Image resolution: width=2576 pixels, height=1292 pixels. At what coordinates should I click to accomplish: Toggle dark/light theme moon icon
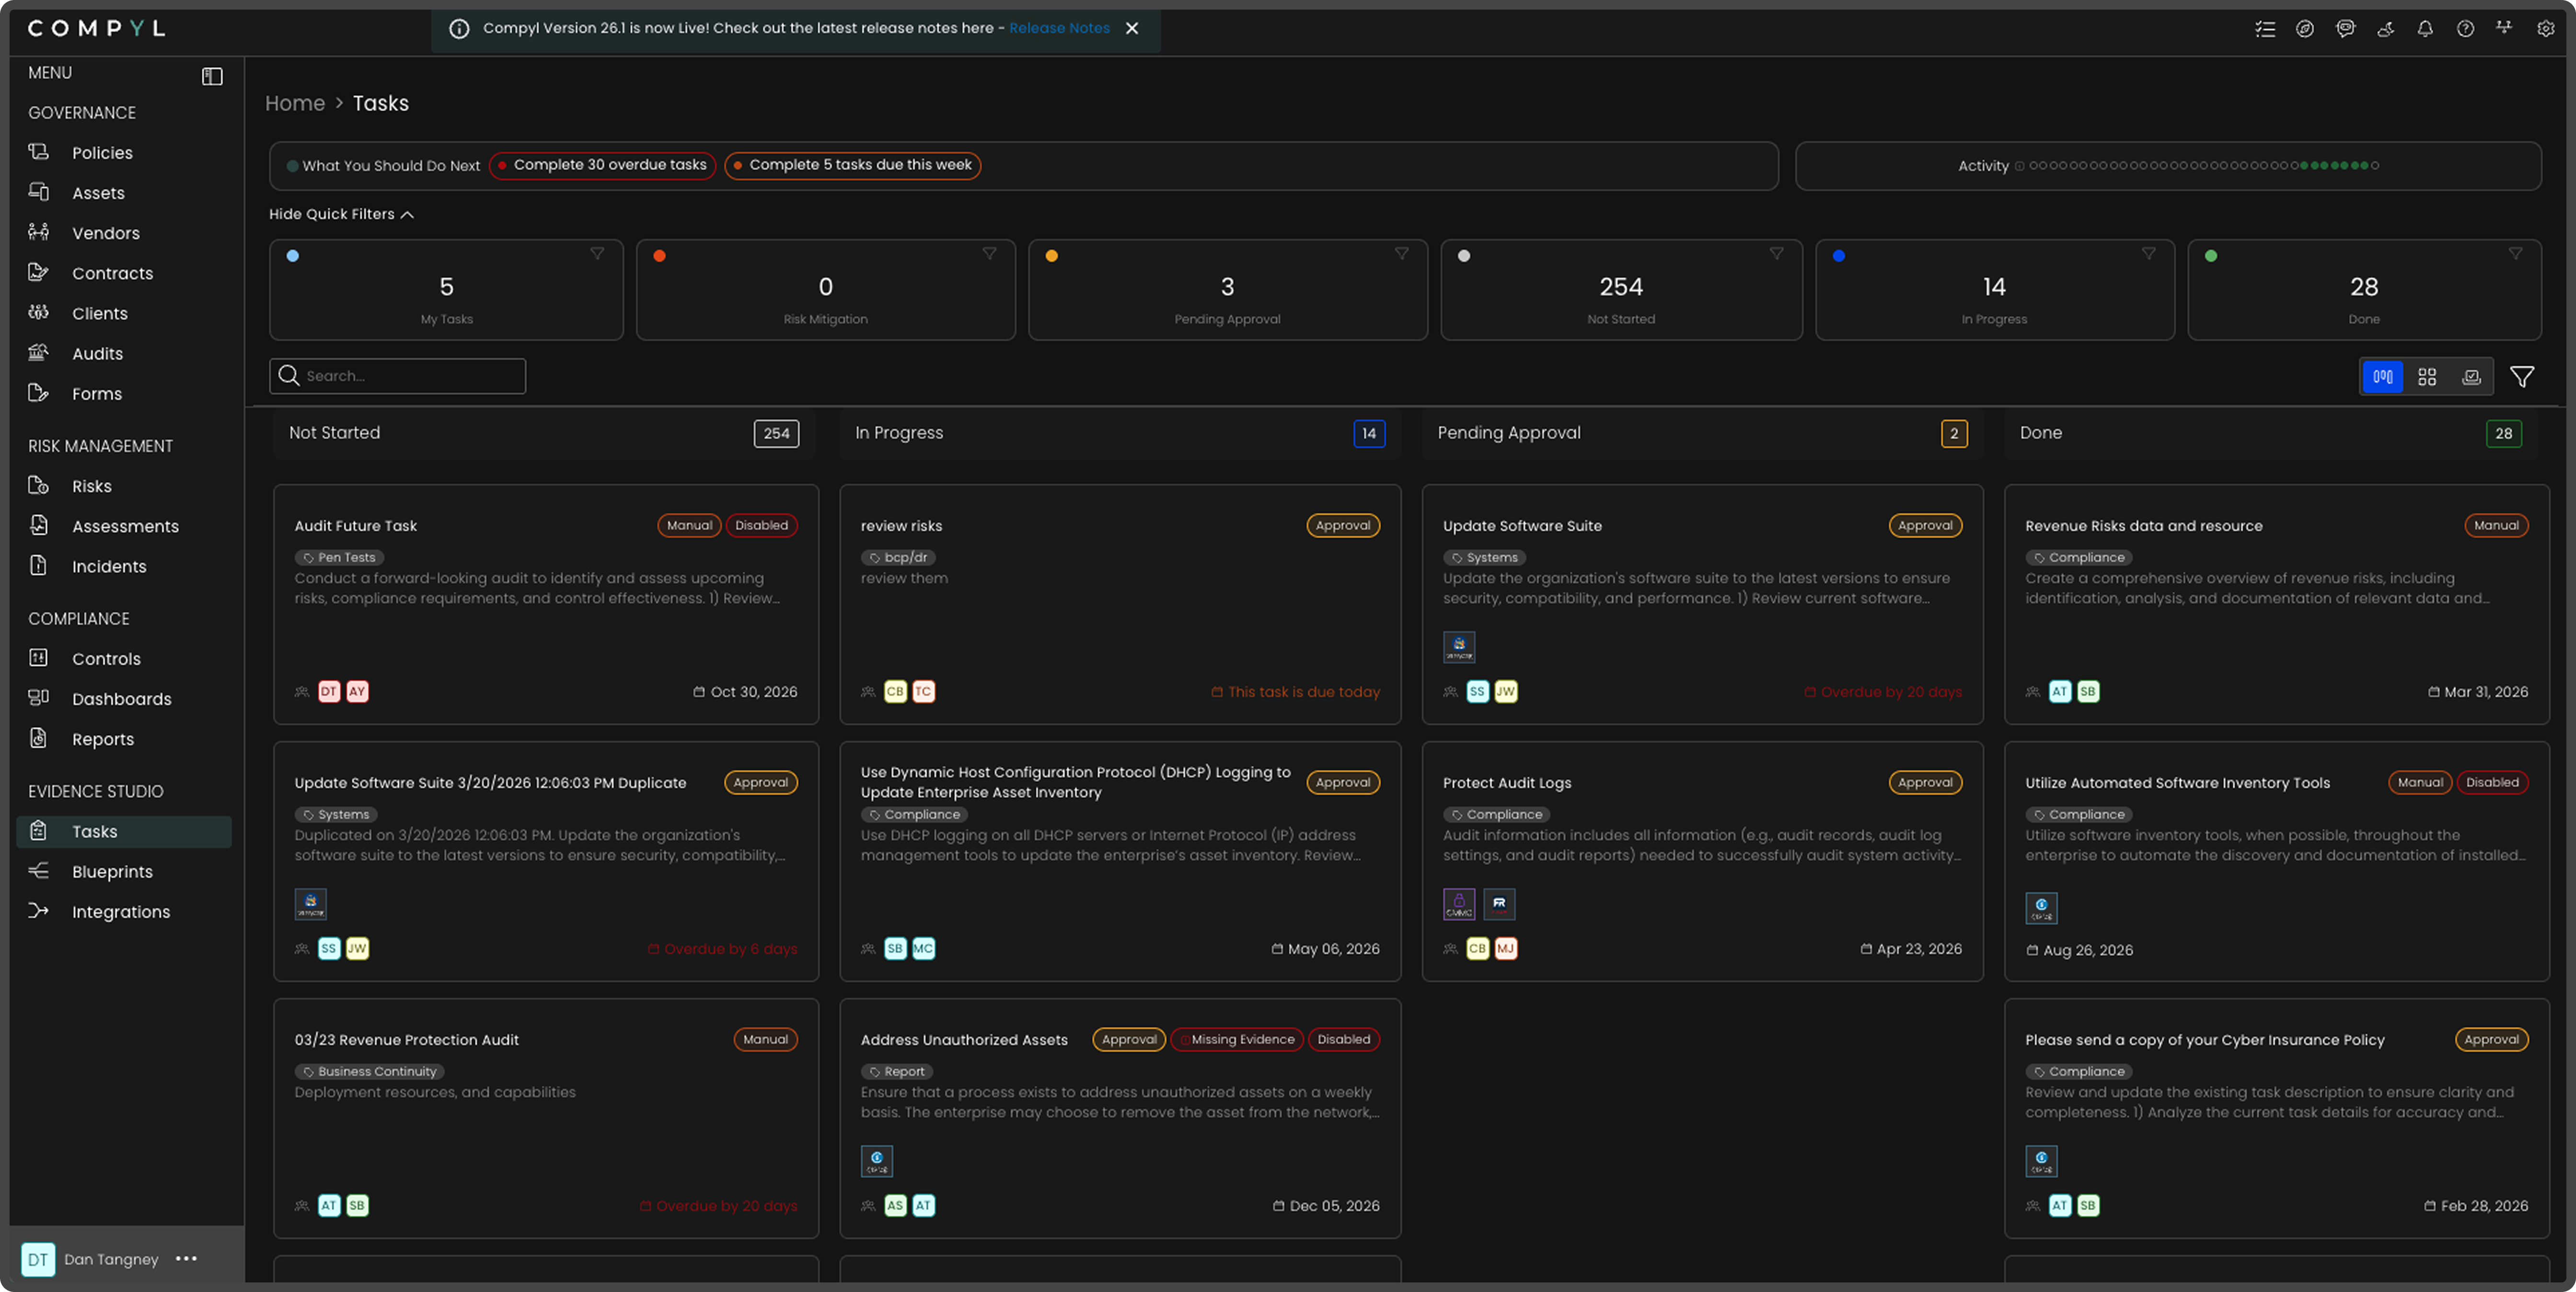click(2385, 29)
